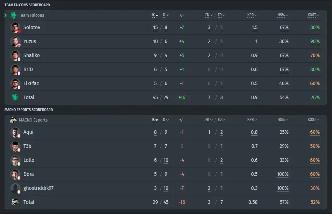Sort Team Falcons table by K column
Image resolution: width=332 pixels, height=214 pixels.
click(155, 15)
